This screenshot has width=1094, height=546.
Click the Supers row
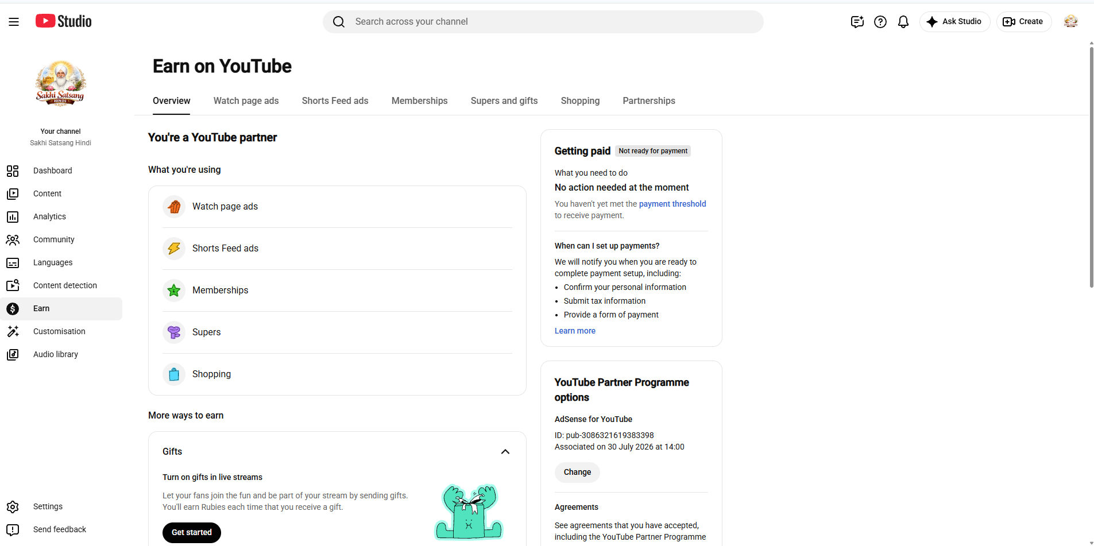(337, 332)
